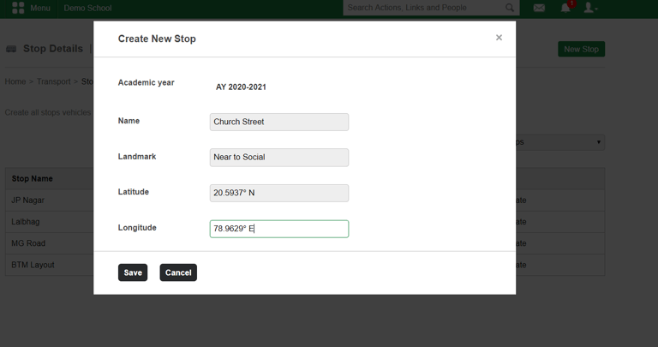The height and width of the screenshot is (347, 658).
Task: Select the BTM Layout stop row
Action: coord(305,265)
